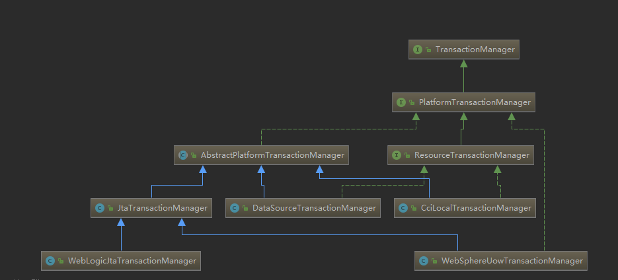Click the interface icon of ResourceTransactionManager

click(x=396, y=155)
